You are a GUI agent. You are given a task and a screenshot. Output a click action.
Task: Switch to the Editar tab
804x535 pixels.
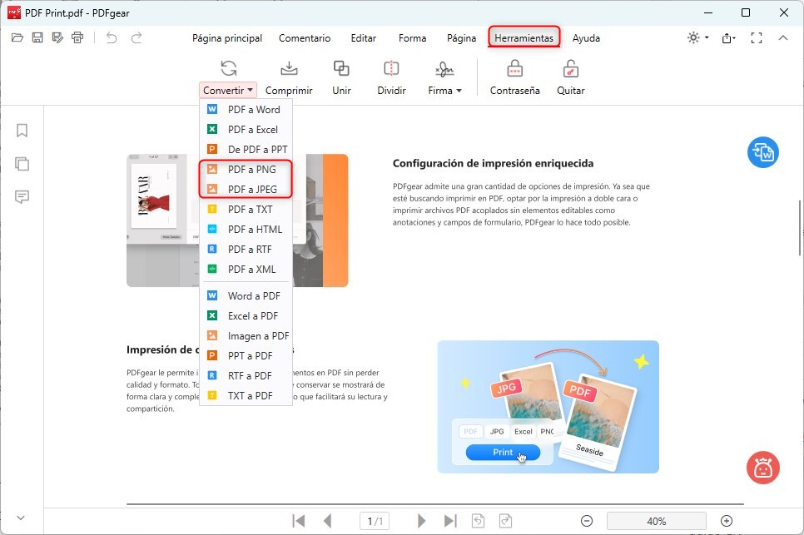(x=364, y=38)
